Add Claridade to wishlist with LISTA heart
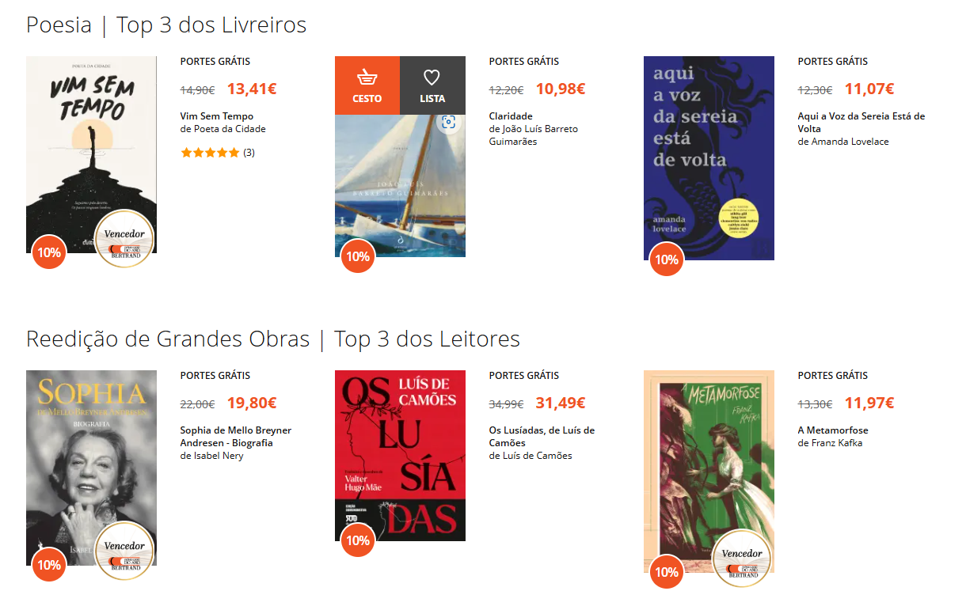This screenshot has width=966, height=610. (432, 85)
